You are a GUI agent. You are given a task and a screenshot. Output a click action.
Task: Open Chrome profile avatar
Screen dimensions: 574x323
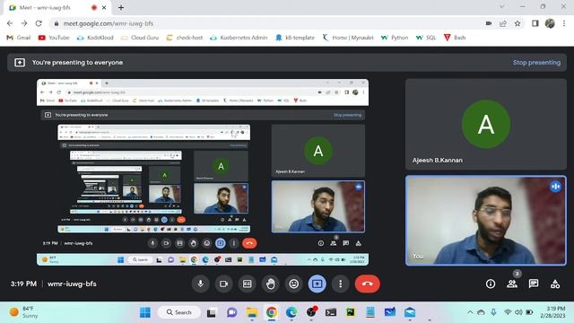pyautogui.click(x=550, y=23)
